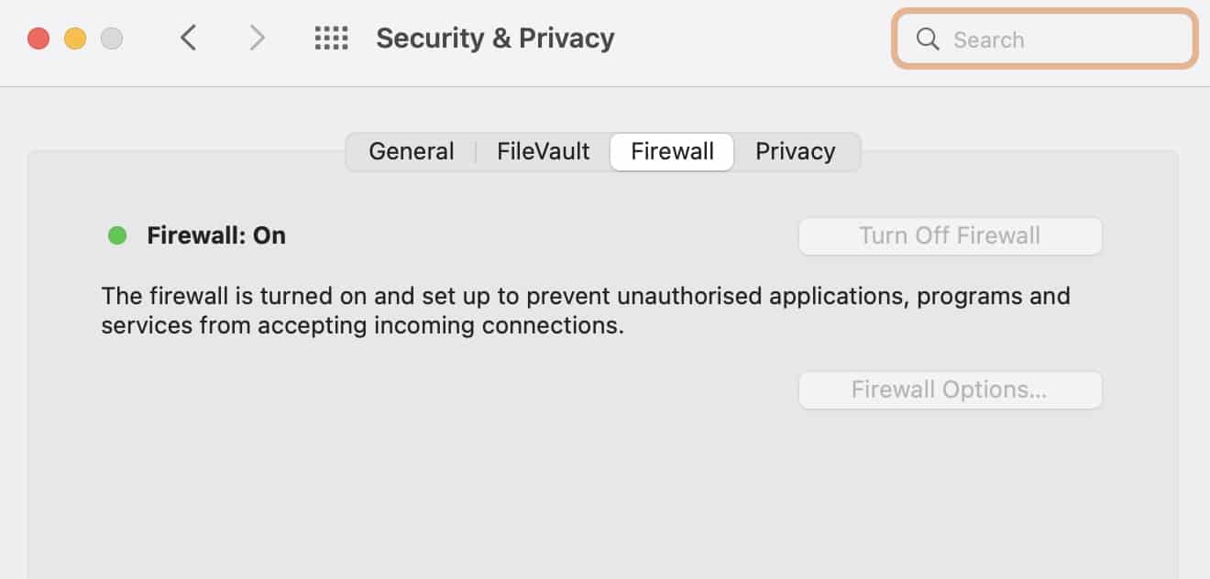Minimize the window using the yellow button
The height and width of the screenshot is (579, 1210).
(75, 38)
